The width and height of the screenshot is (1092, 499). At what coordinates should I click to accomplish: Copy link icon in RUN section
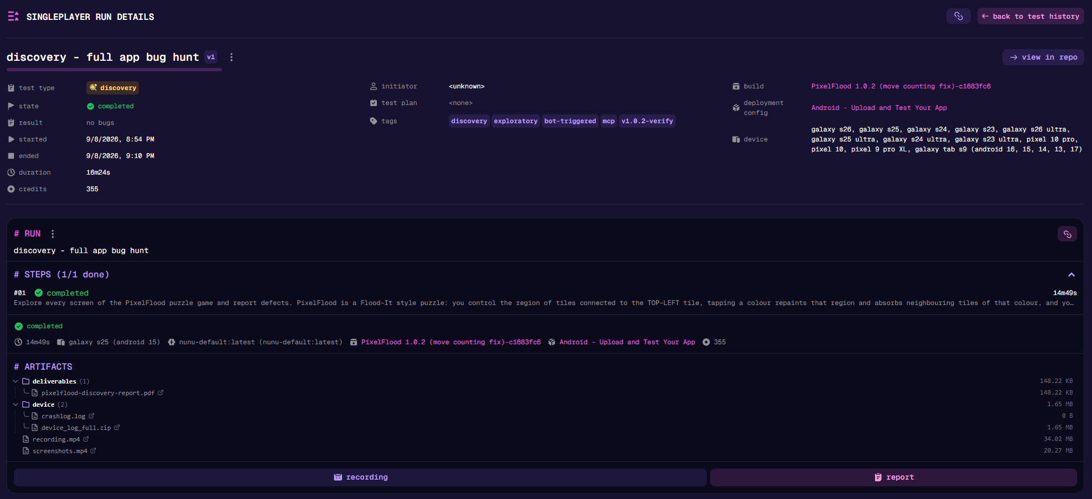[x=1067, y=234]
